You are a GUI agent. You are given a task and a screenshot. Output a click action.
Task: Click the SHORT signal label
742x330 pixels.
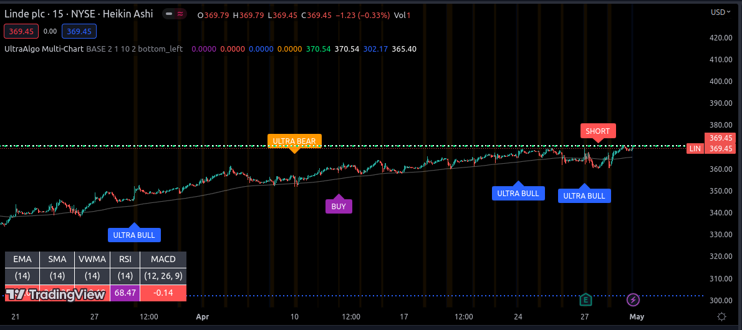coord(598,131)
